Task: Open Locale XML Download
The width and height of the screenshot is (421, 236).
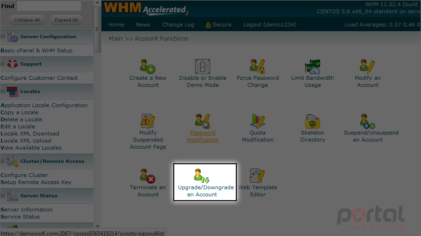Action: click(30, 134)
